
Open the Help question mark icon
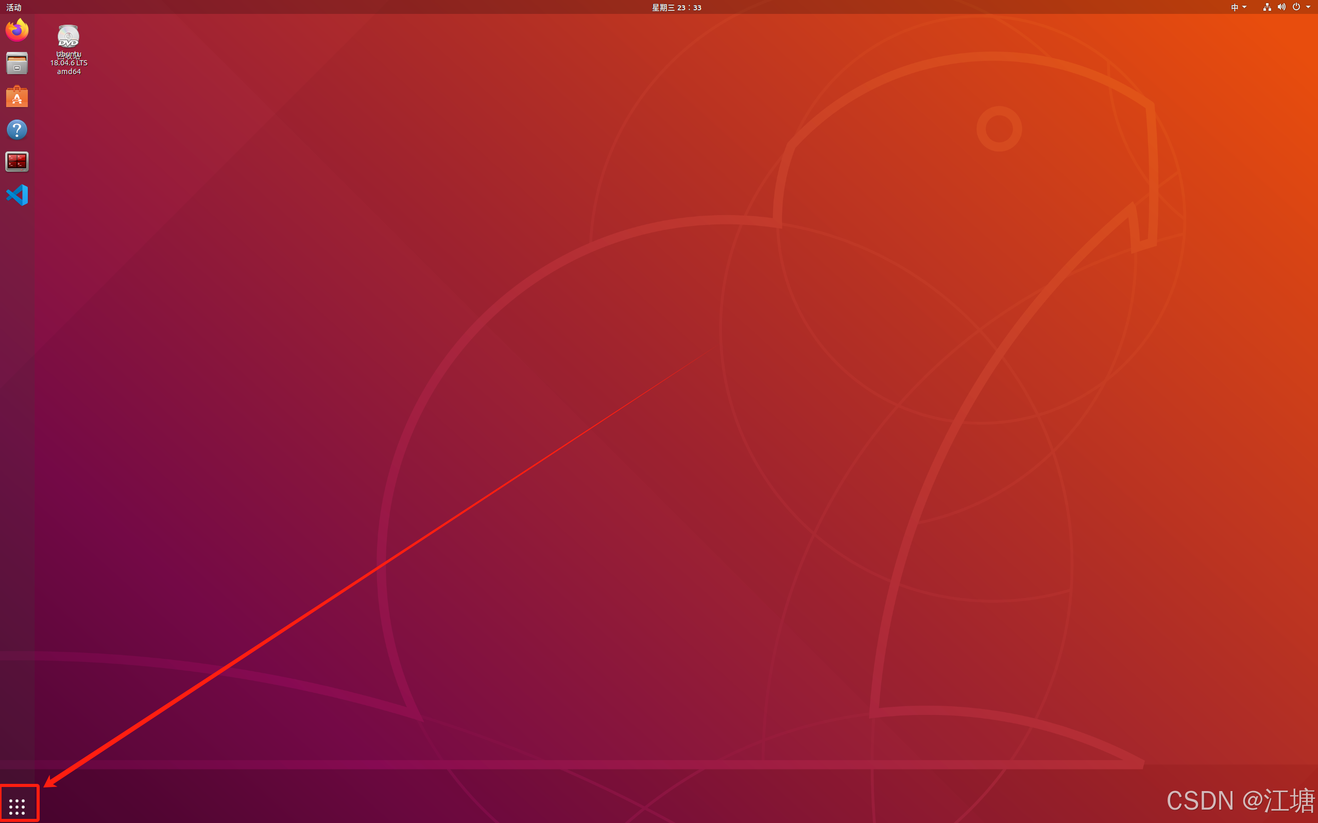tap(17, 130)
